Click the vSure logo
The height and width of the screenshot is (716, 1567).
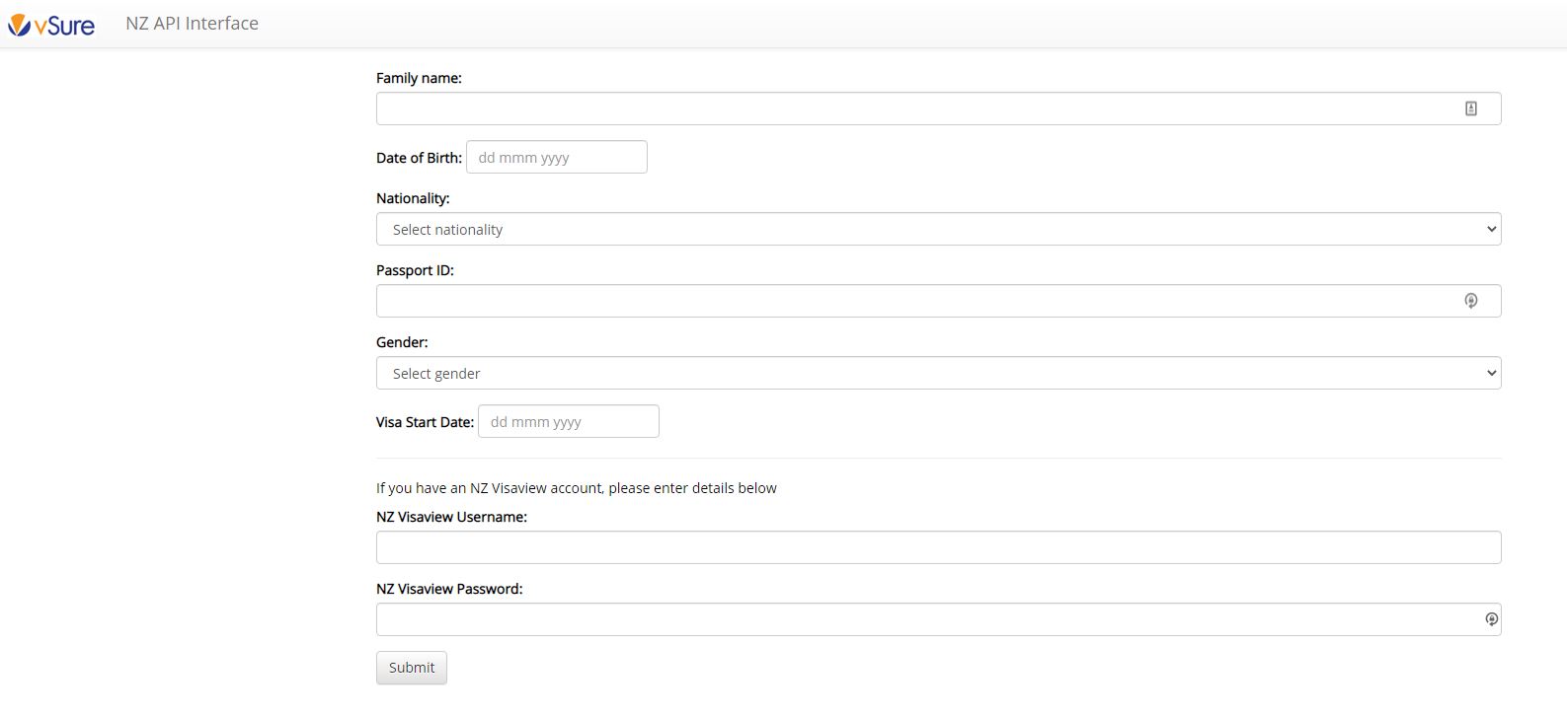point(51,25)
